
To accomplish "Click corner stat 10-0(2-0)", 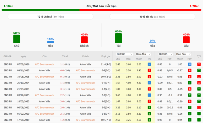I will click(x=106, y=77).
